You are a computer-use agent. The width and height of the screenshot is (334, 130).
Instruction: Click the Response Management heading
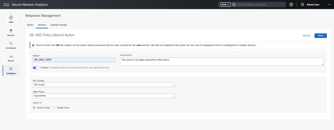tap(43, 16)
